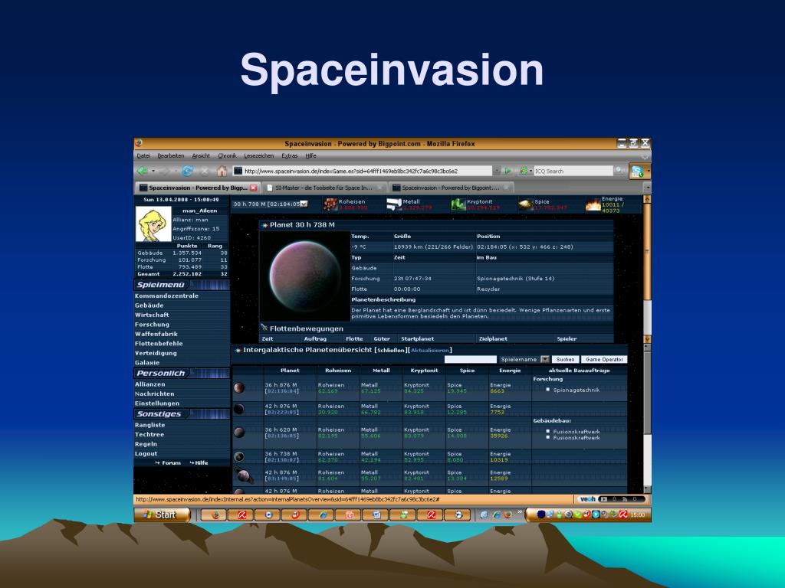
Task: Click Logout in the sidebar
Action: click(x=146, y=453)
